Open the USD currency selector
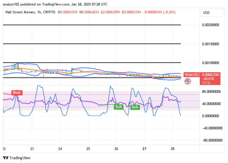The width and height of the screenshot is (228, 163). (x=212, y=13)
